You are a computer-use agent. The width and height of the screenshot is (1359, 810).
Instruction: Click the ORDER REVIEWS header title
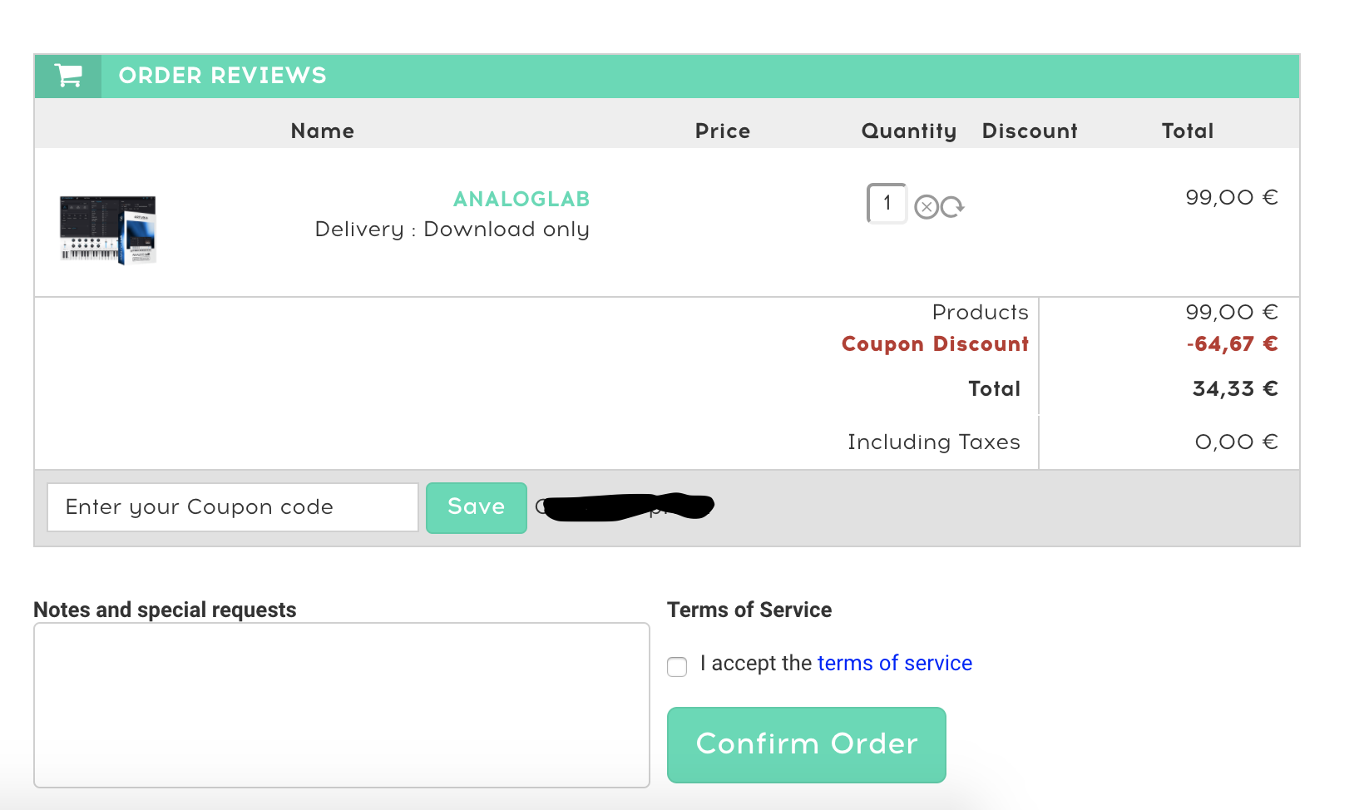tap(222, 76)
